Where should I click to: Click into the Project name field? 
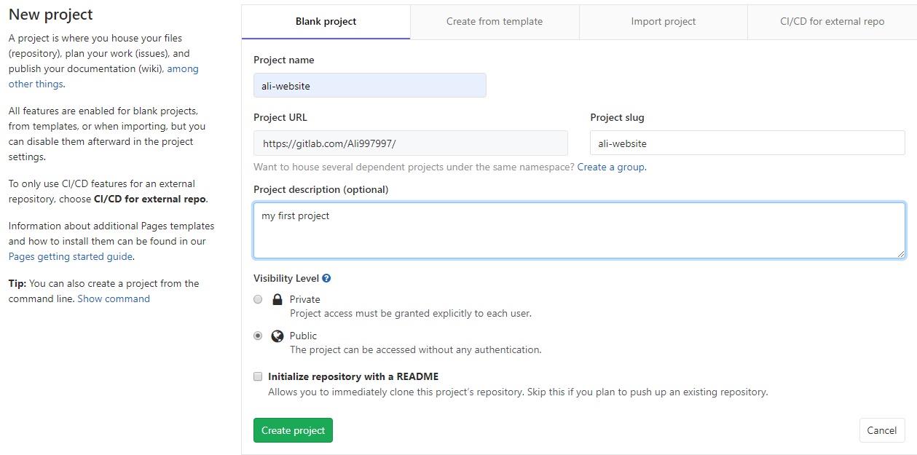(369, 86)
